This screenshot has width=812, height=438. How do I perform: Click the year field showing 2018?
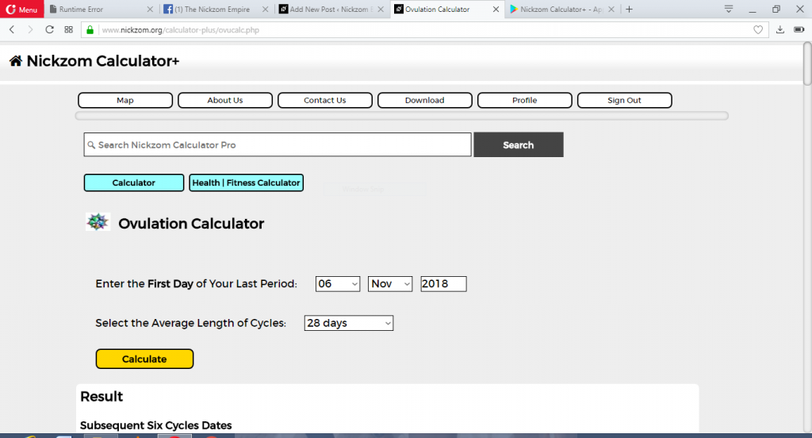click(x=443, y=284)
